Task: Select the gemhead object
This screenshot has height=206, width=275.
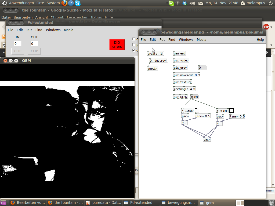Action: point(180,53)
